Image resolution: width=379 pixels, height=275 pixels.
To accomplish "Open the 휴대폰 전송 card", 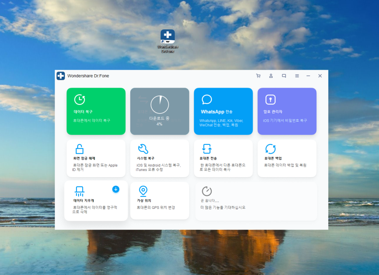I will tap(223, 158).
